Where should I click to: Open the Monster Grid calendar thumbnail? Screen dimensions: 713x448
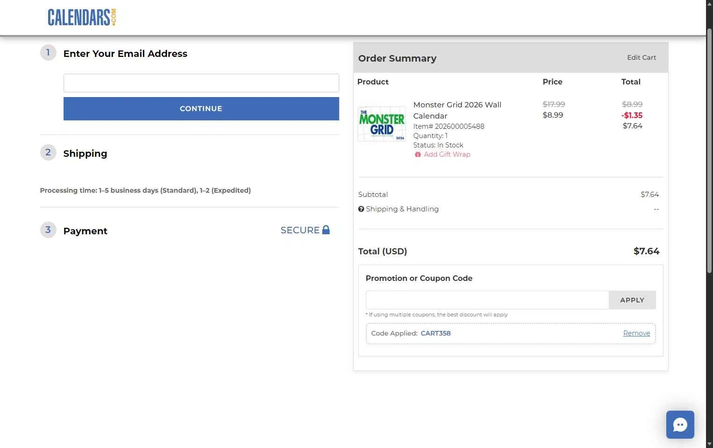pos(382,124)
